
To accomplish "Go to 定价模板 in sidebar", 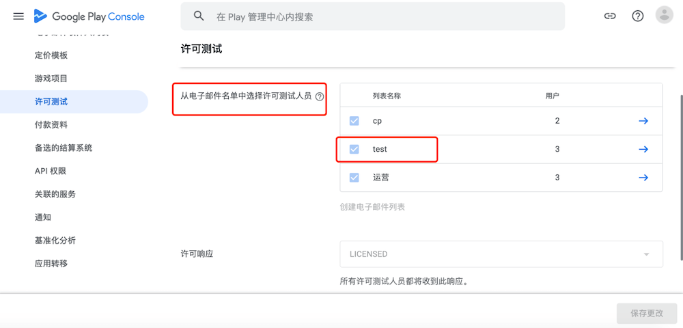I will point(51,55).
